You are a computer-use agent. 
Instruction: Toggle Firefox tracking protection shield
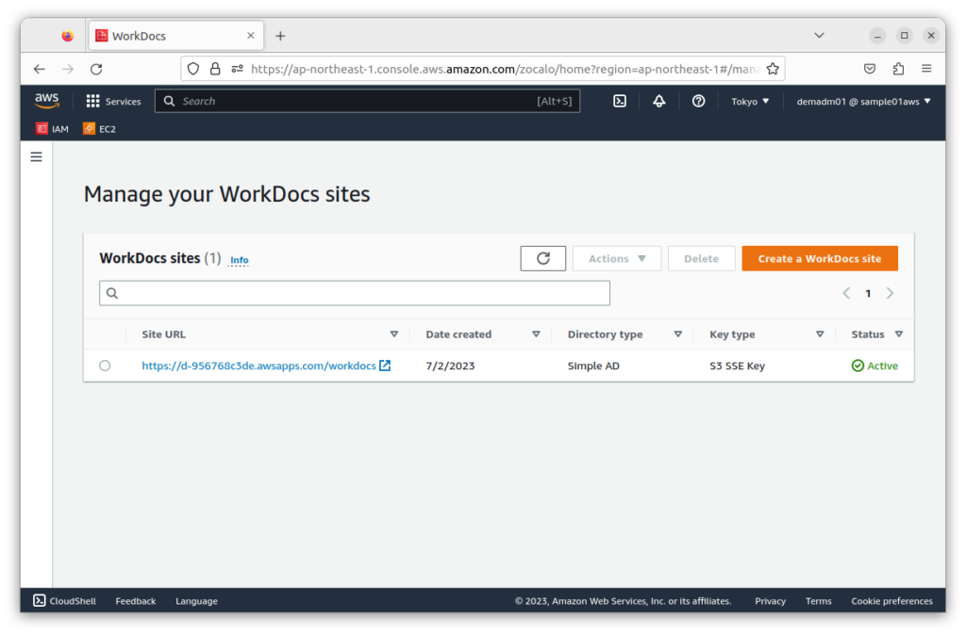(192, 68)
